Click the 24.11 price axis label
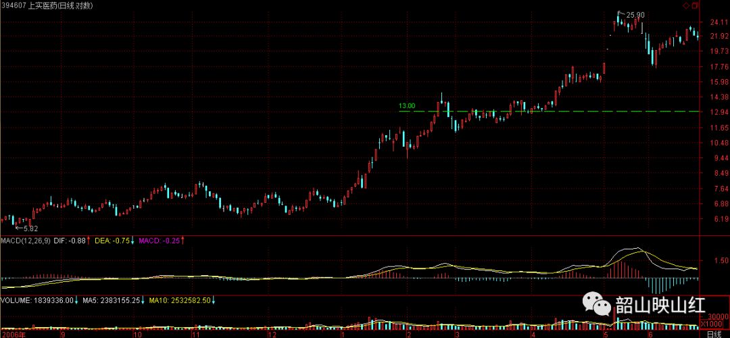 point(719,22)
